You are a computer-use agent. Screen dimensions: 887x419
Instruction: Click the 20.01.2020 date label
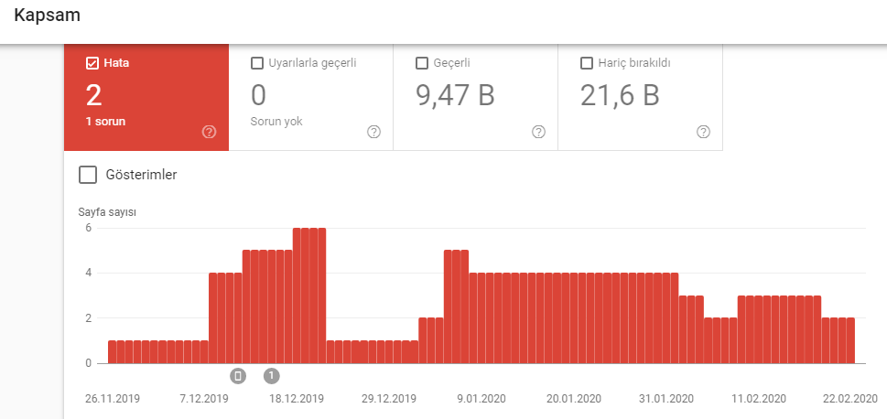(x=574, y=399)
